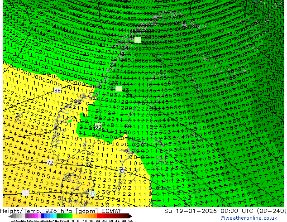Click the dark purple -42 legend swatch

click(x=27, y=216)
